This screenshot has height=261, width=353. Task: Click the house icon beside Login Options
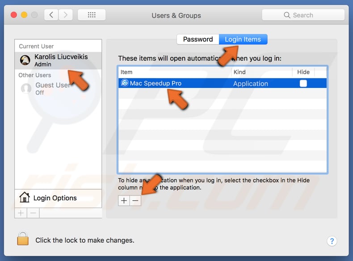coord(24,197)
